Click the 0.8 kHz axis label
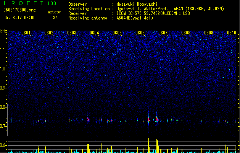 coord(3,107)
